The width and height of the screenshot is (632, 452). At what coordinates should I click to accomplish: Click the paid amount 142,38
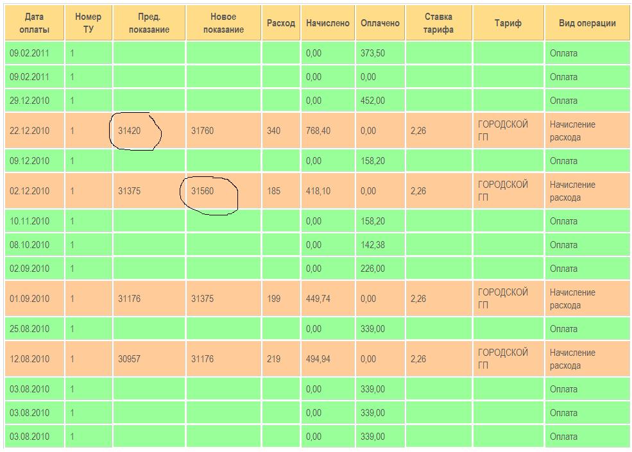point(373,245)
